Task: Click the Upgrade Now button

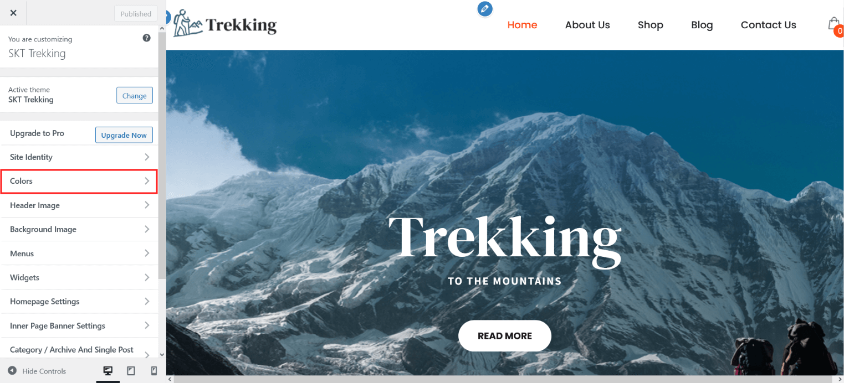Action: click(124, 135)
